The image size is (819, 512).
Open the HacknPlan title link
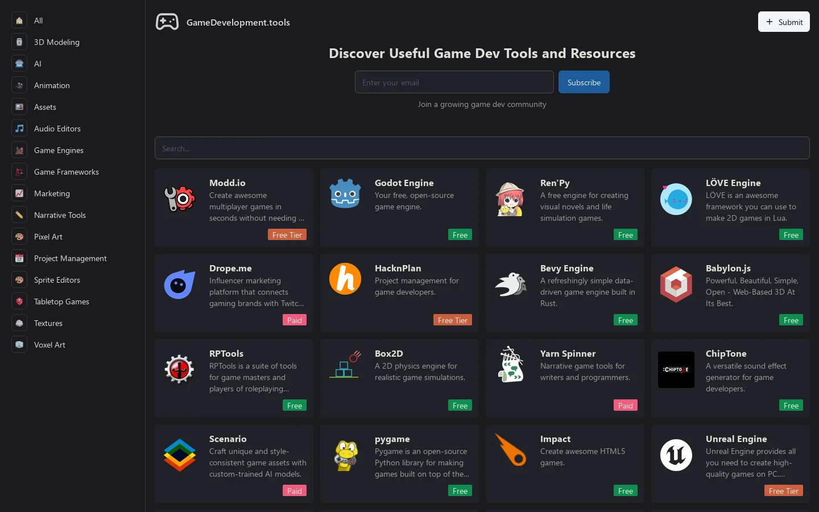click(398, 268)
